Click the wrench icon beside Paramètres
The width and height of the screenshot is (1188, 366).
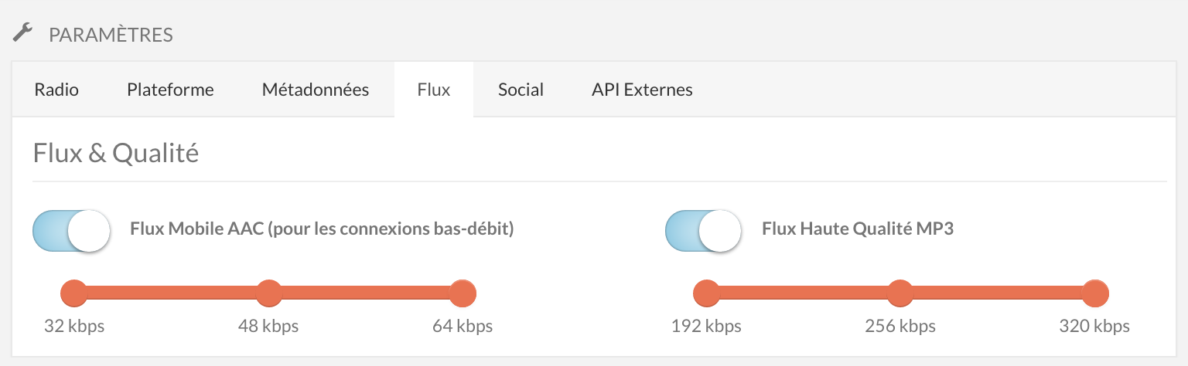(x=23, y=33)
